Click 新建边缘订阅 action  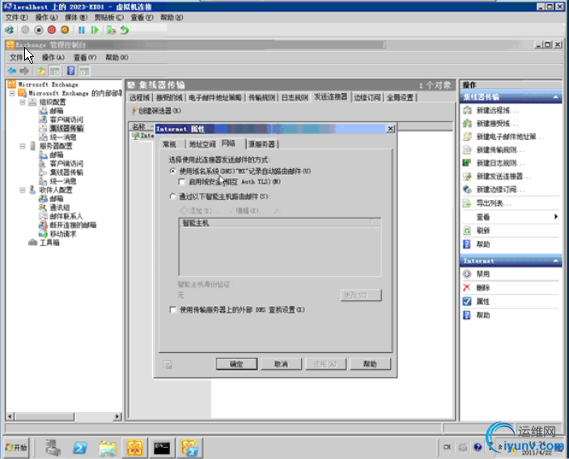(500, 189)
